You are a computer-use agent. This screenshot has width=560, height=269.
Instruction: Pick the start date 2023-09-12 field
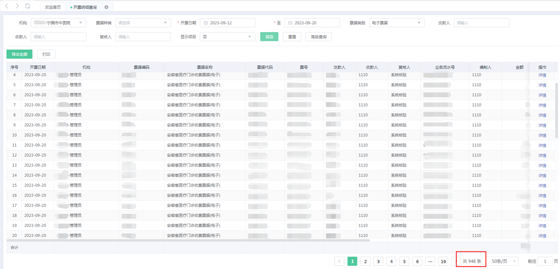pos(227,23)
